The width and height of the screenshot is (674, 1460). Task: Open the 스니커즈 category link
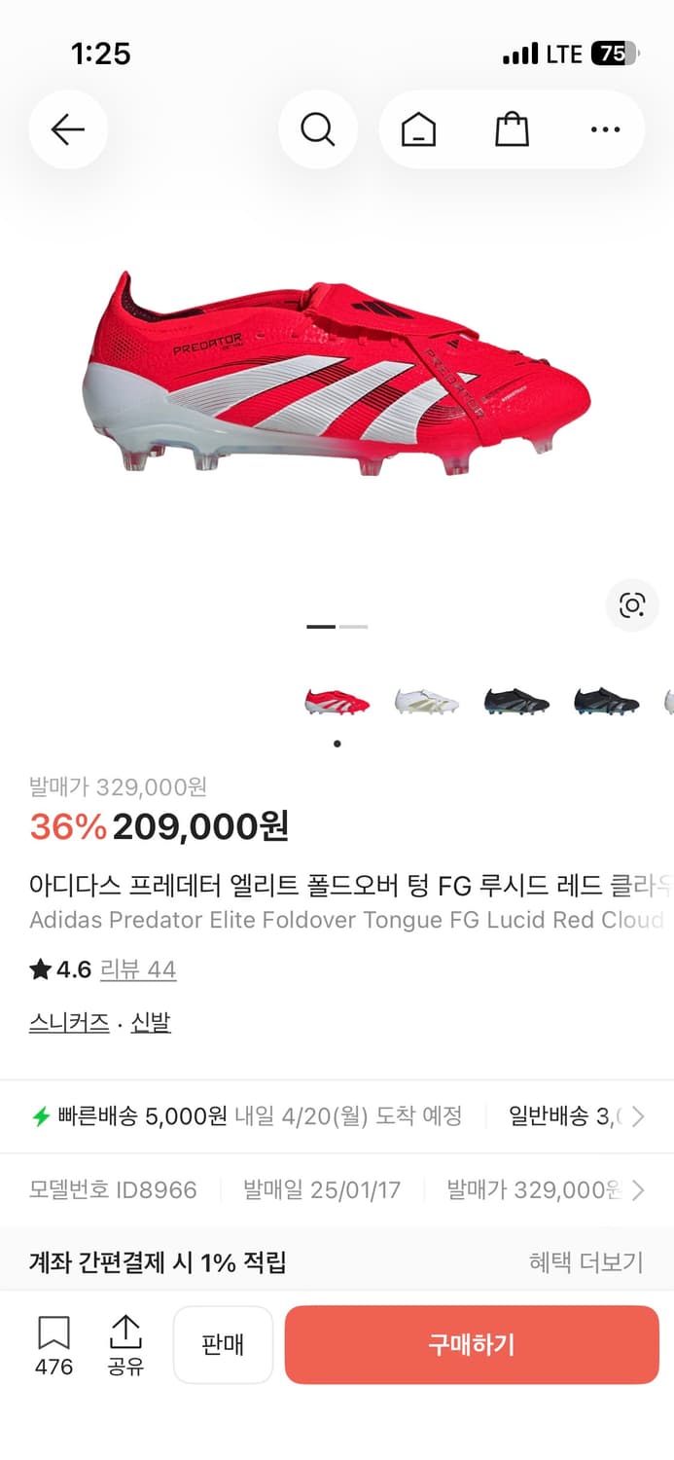(69, 1022)
